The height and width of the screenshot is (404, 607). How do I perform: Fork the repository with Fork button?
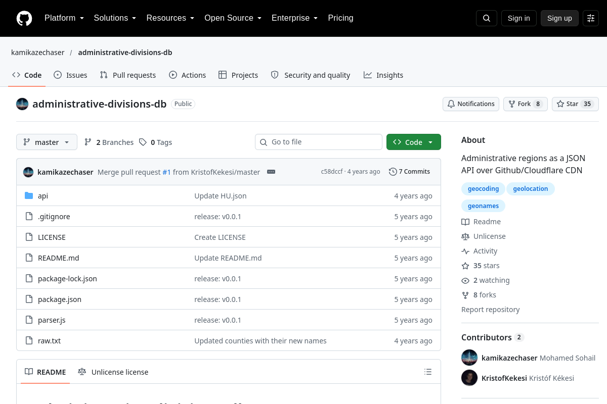(x=526, y=104)
